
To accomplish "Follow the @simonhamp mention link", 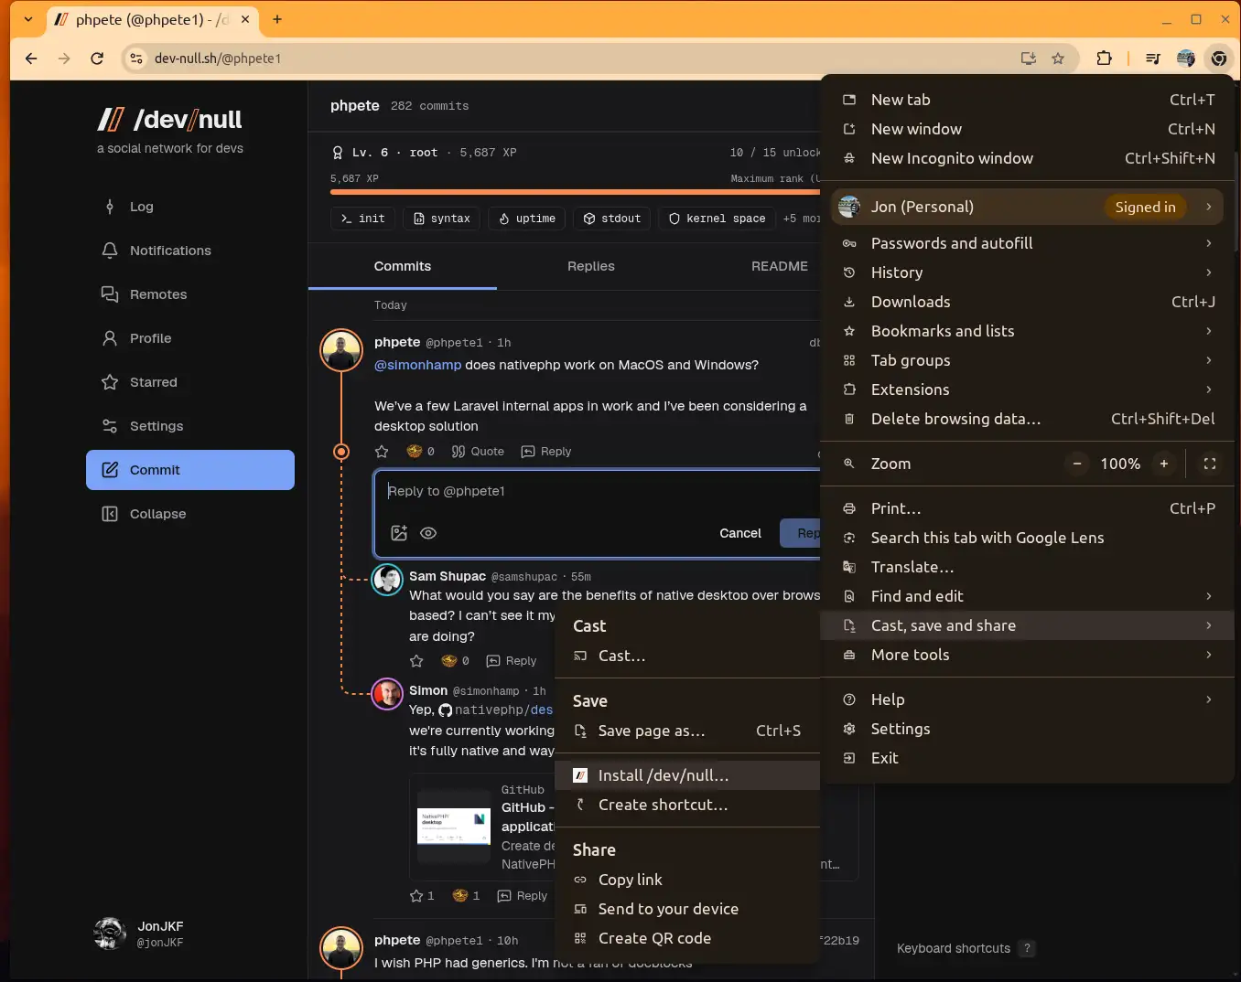I will [417, 365].
